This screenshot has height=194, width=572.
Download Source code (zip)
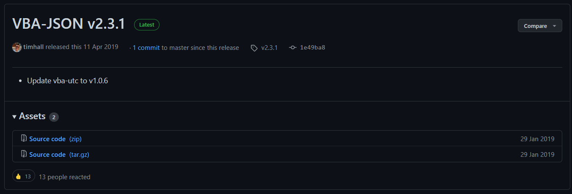55,139
